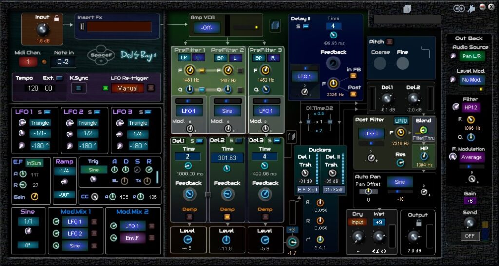The height and width of the screenshot is (266, 499).
Task: Click the Input lock padlock icon
Action: point(57,18)
